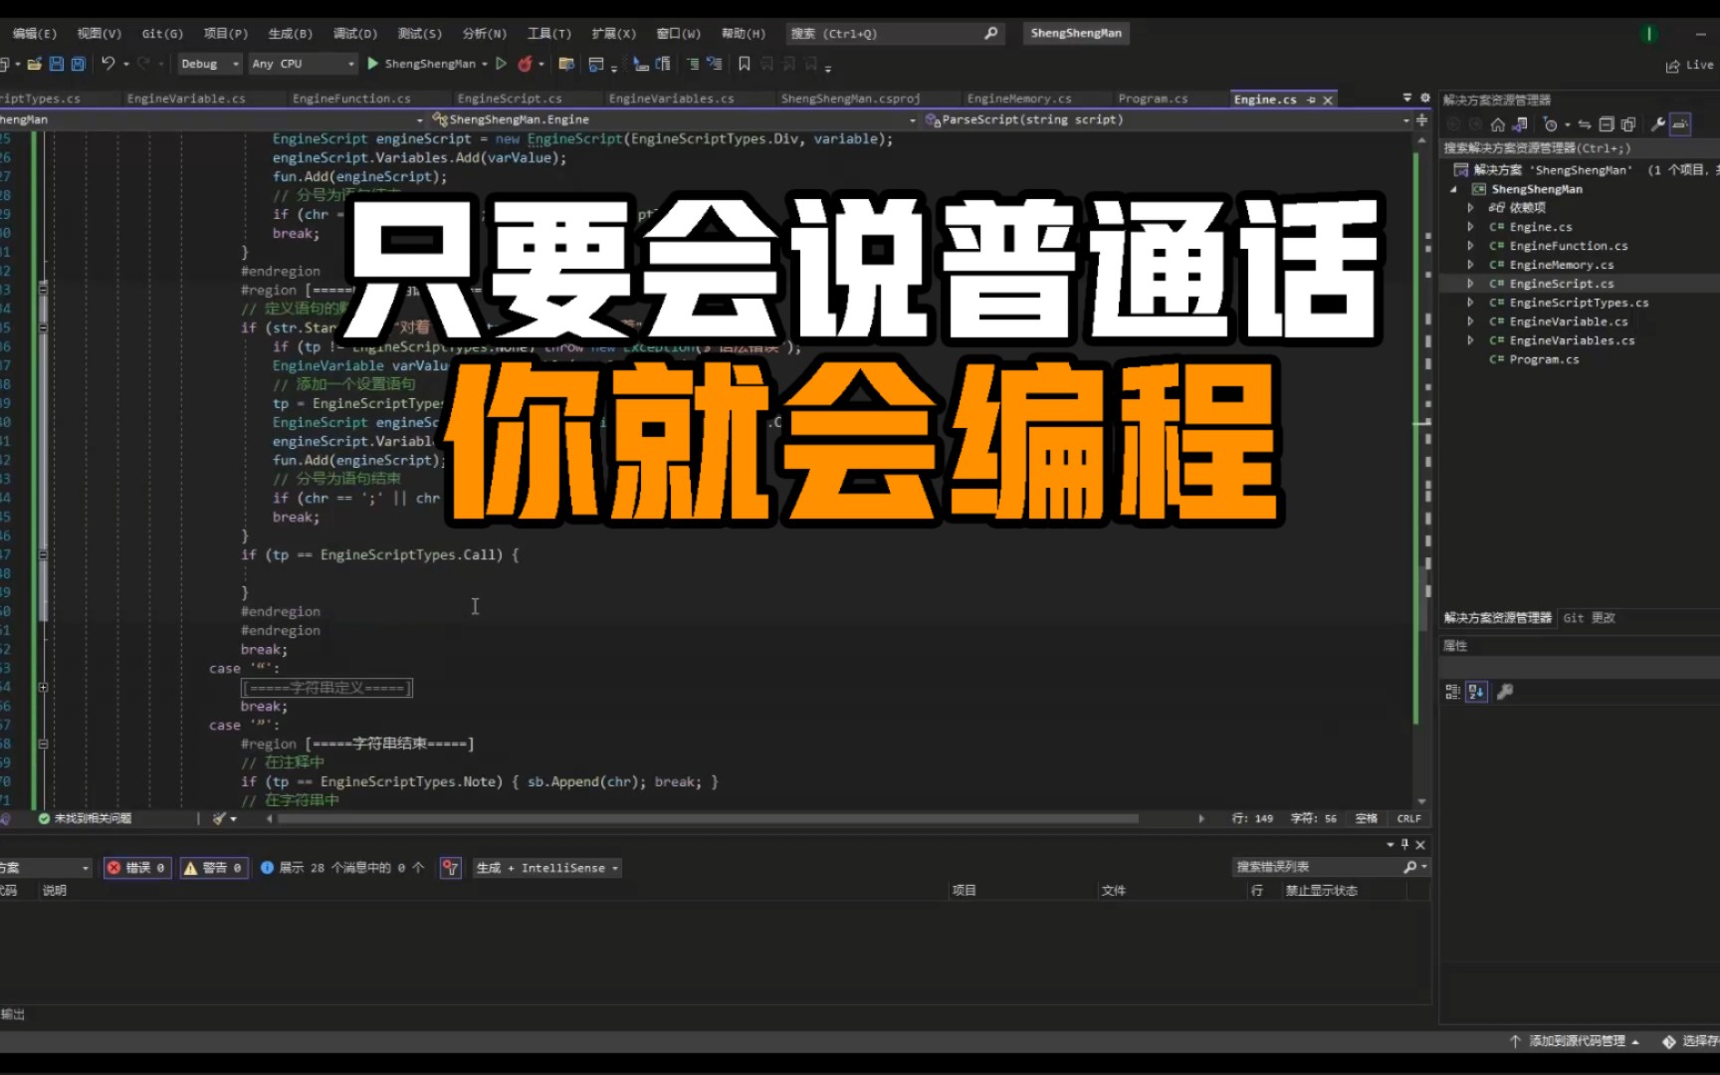Click the Save icon in toolbar
Image resolution: width=1720 pixels, height=1075 pixels.
click(x=57, y=64)
